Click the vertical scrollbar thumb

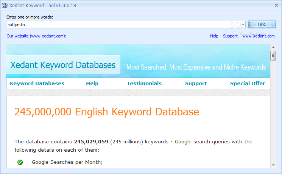pos(273,56)
